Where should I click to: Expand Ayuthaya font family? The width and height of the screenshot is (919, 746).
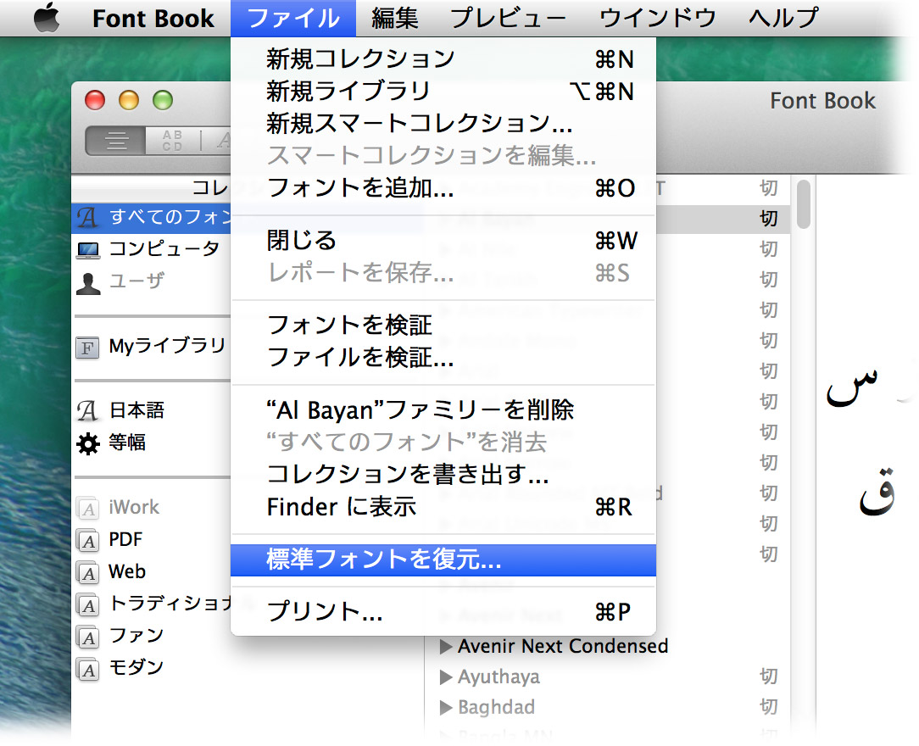tap(446, 676)
